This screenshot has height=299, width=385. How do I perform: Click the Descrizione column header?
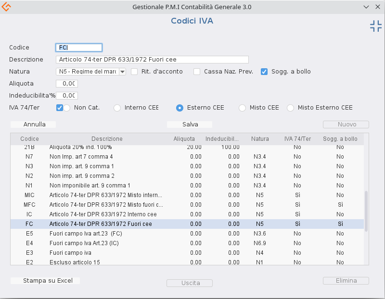click(107, 139)
